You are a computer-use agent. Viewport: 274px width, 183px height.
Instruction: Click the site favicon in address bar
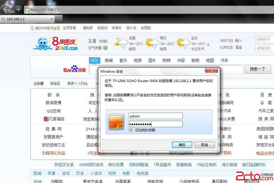(x=27, y=10)
